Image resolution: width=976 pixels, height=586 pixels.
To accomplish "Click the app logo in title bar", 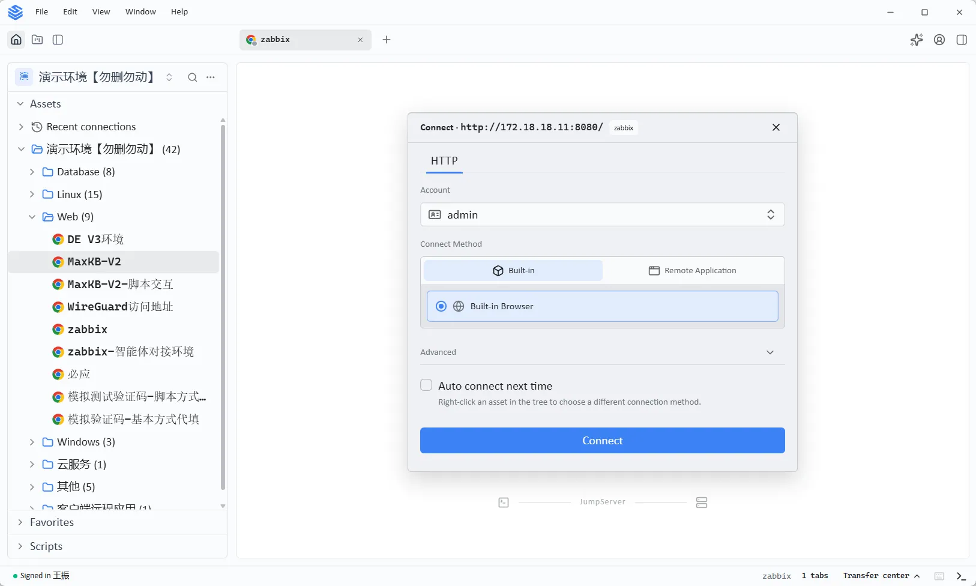I will pos(16,12).
